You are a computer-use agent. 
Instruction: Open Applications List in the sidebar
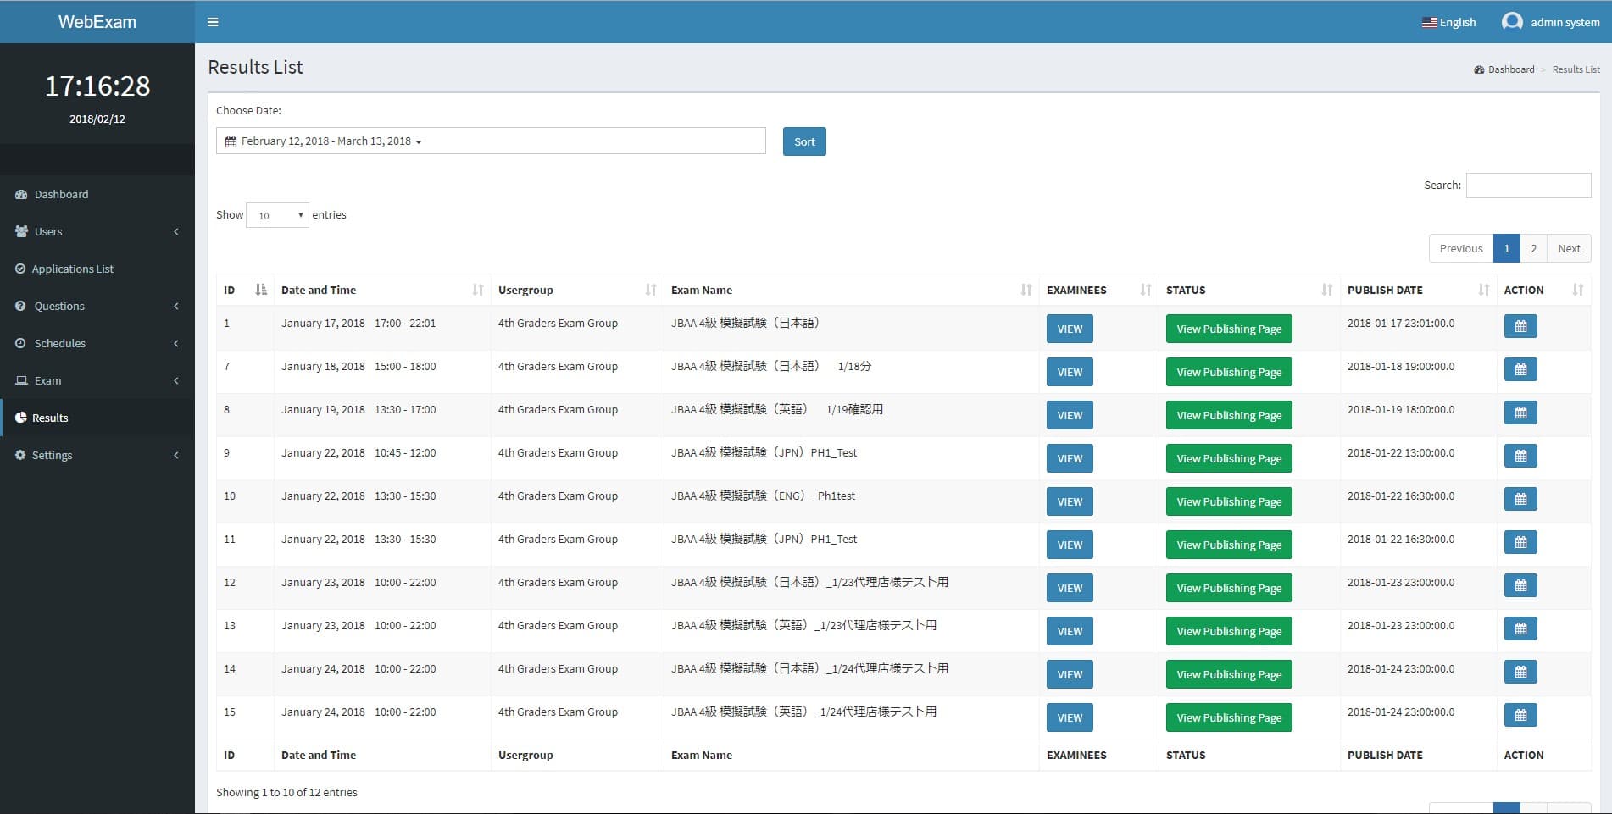pos(97,269)
